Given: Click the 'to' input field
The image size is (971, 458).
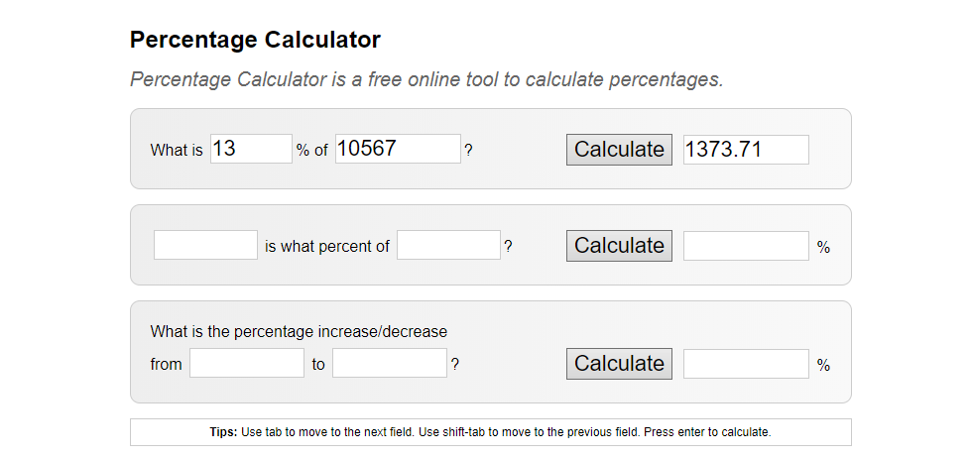Looking at the screenshot, I should (x=390, y=363).
